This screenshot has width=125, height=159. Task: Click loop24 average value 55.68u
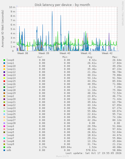click(92, 111)
